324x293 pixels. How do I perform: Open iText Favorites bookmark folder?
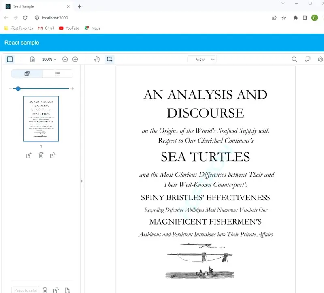(x=19, y=28)
